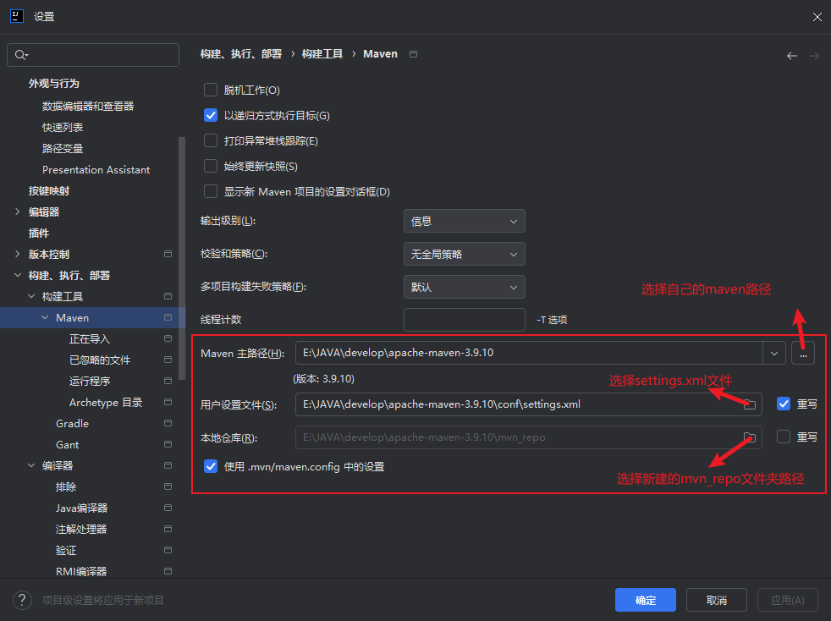Click folder icon in local repository field
The height and width of the screenshot is (621, 831).
click(749, 437)
